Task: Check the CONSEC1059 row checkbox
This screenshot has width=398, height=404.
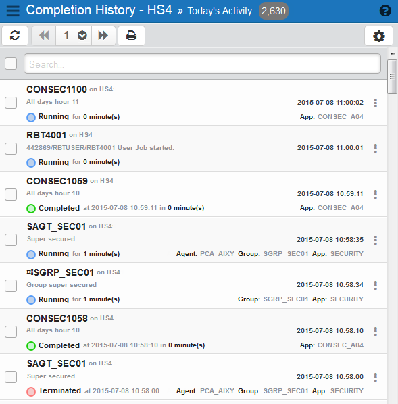Action: point(11,195)
